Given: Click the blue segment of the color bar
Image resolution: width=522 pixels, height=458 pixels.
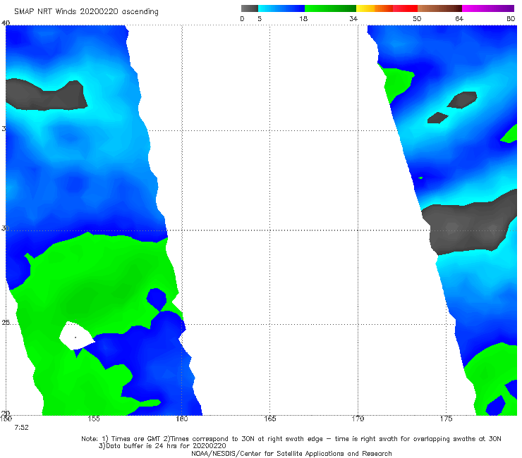Looking at the screenshot, I should pyautogui.click(x=281, y=8).
